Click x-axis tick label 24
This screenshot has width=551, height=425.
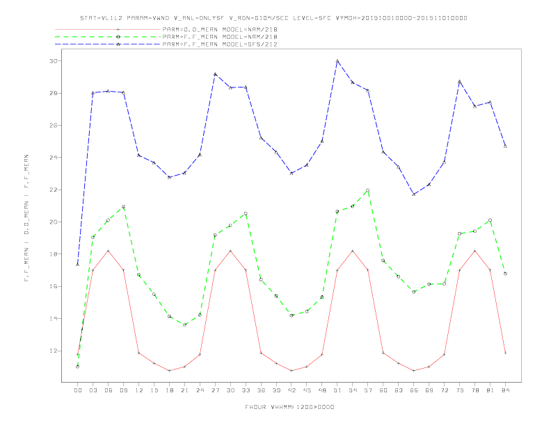click(200, 390)
